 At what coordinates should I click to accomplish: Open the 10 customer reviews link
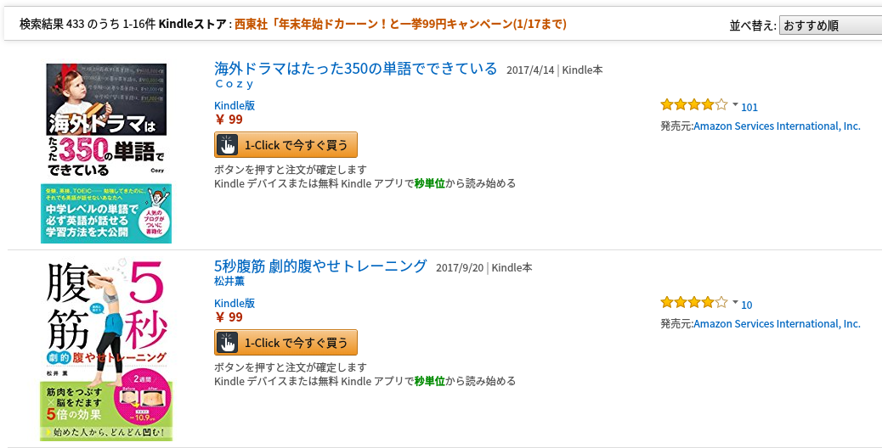[746, 305]
